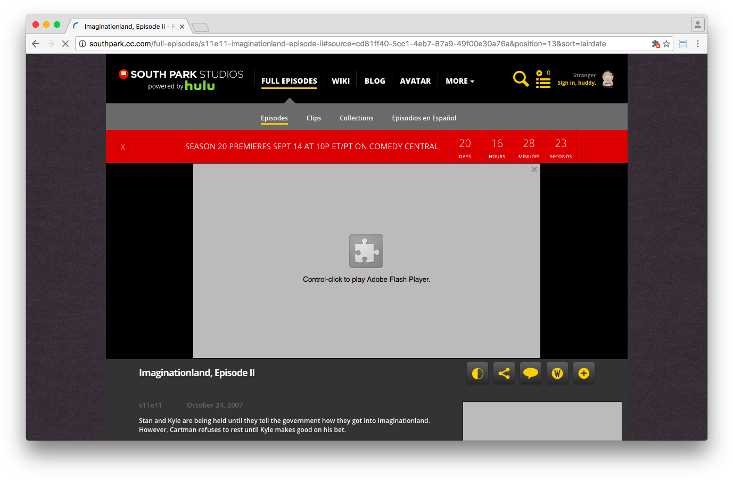Image resolution: width=733 pixels, height=480 pixels.
Task: Click the yellow search magnifier icon
Action: (521, 79)
